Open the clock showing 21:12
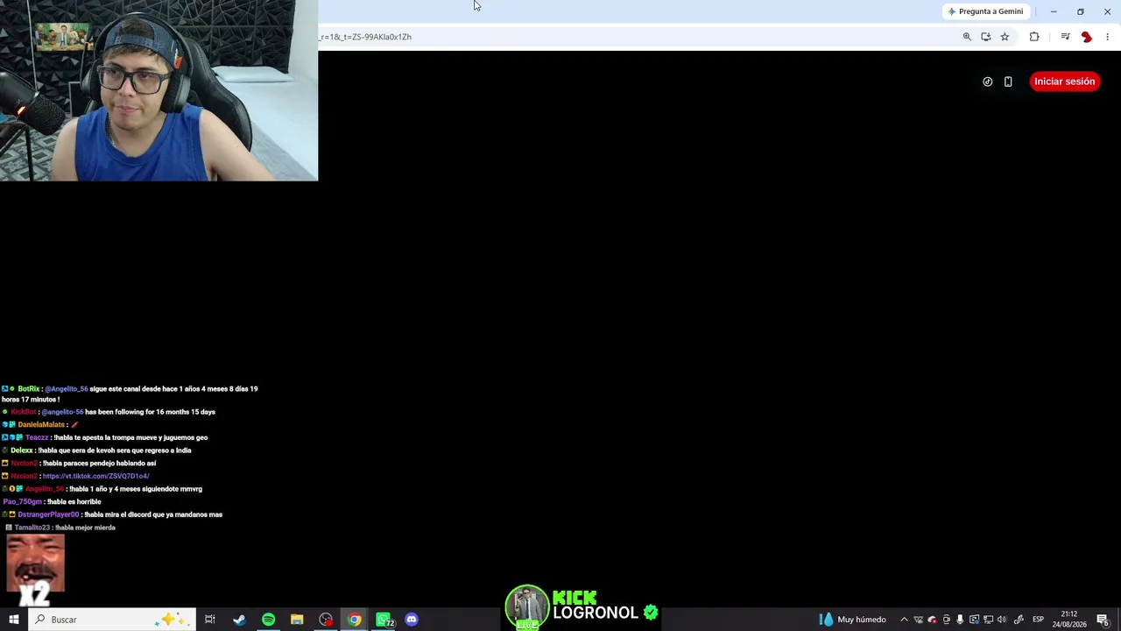The height and width of the screenshot is (631, 1121). point(1069,620)
